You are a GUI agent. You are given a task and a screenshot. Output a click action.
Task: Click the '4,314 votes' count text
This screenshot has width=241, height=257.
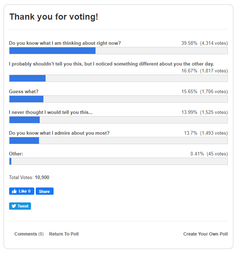[214, 43]
